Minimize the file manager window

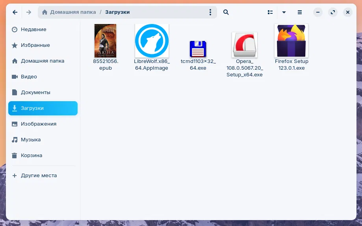[318, 12]
